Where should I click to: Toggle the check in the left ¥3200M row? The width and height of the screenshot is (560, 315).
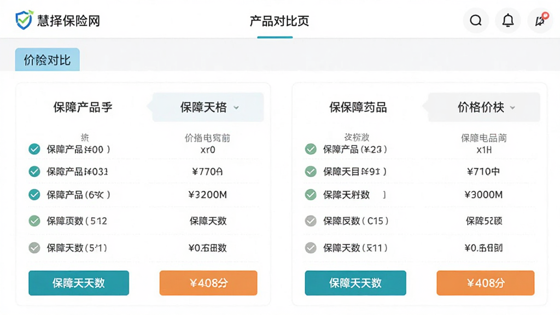[34, 195]
